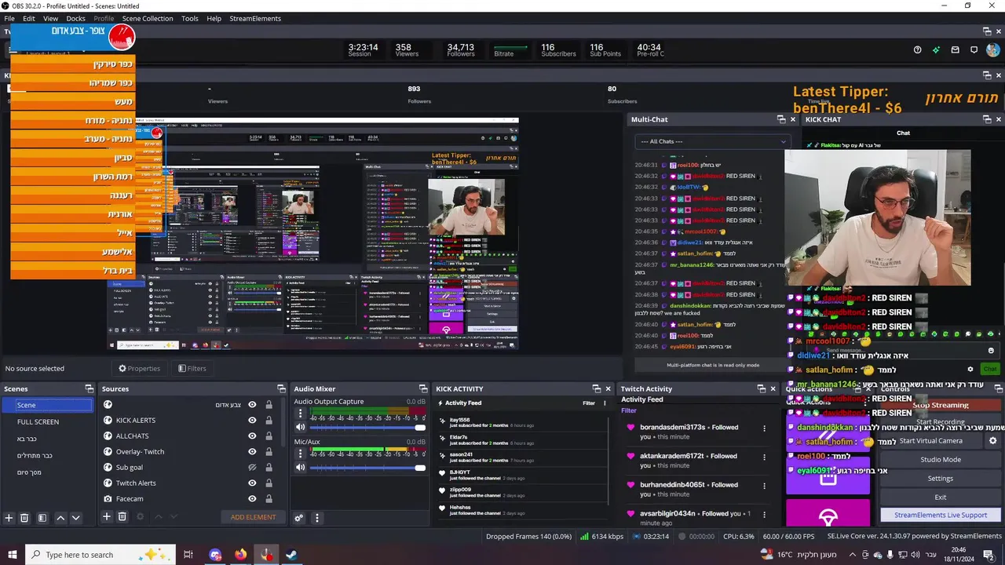Open the Virtual Camera settings gear
This screenshot has width=1005, height=565.
pyautogui.click(x=992, y=441)
